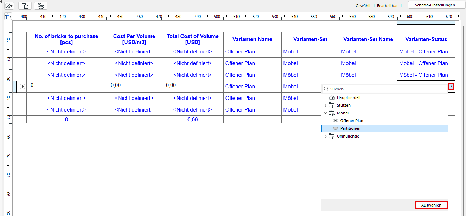Screen dimensions: 466x216
Task: Click the select-in-plan toolbar icon next to the gear
Action: point(25,6)
